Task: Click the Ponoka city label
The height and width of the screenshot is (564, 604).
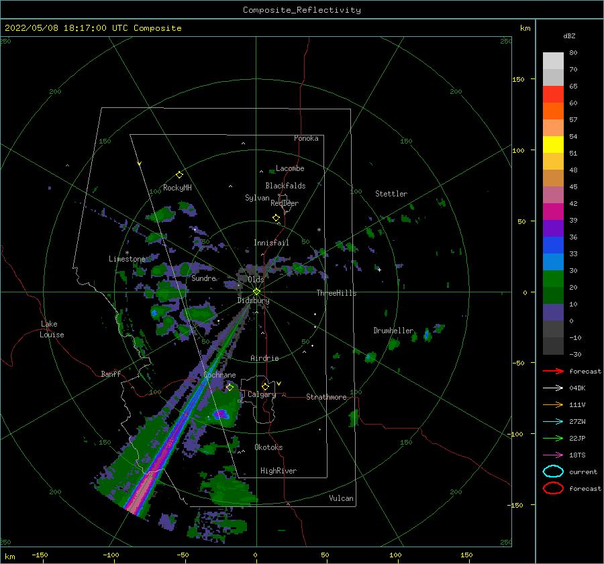Action: tap(306, 138)
